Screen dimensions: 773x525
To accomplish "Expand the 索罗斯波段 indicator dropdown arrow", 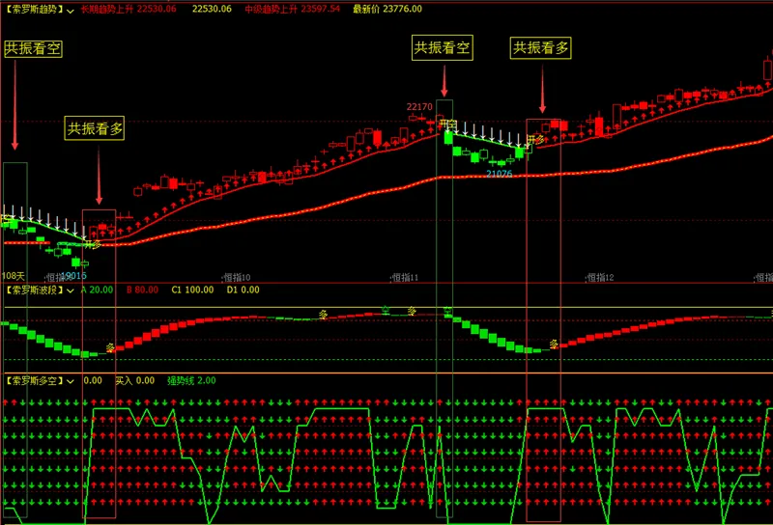I will pyautogui.click(x=71, y=291).
